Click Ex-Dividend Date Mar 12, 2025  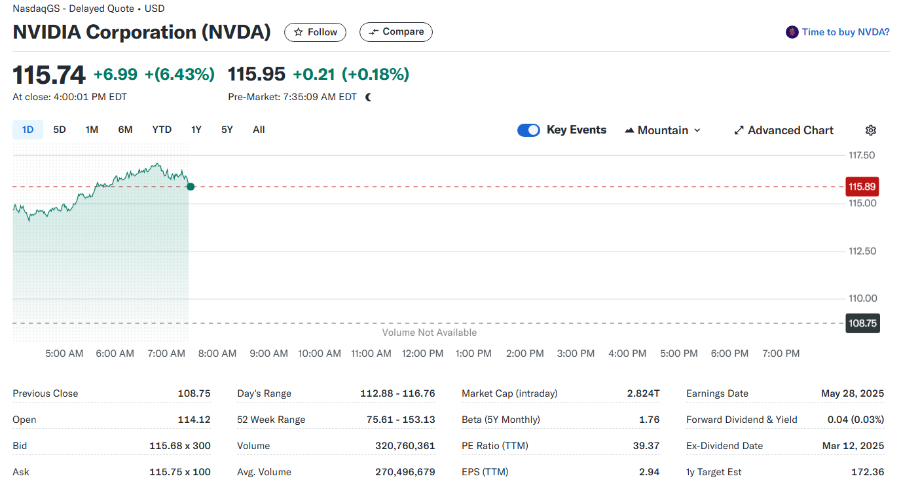853,446
